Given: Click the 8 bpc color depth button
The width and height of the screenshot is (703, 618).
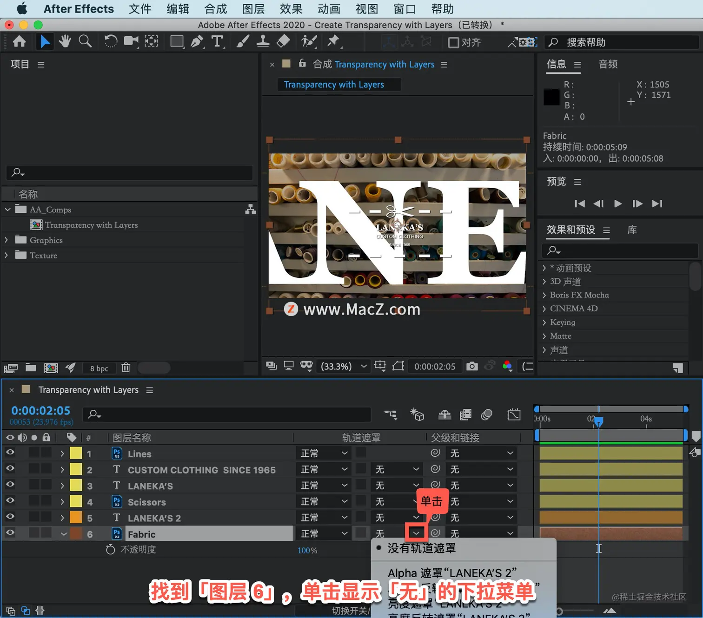Looking at the screenshot, I should click(x=99, y=368).
